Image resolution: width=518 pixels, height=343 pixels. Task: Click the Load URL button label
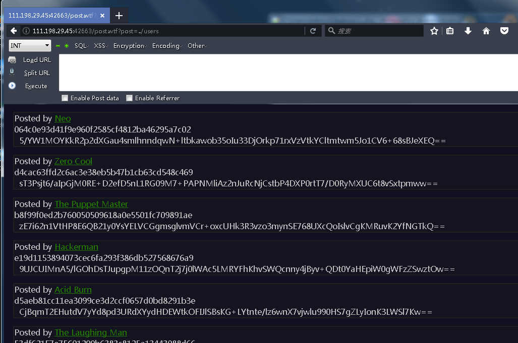(x=37, y=60)
